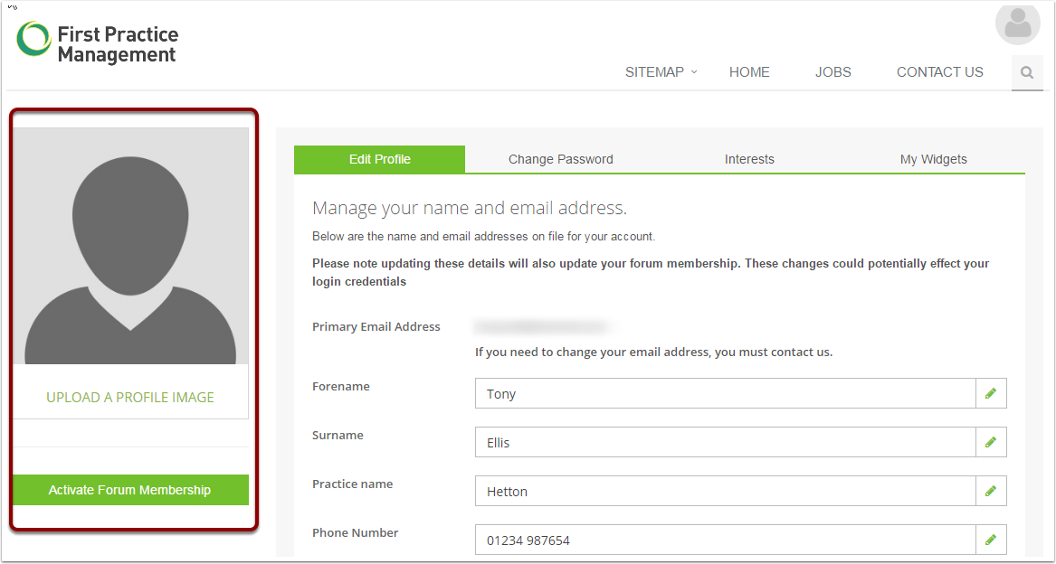The image size is (1056, 564).
Task: Click the Phone Number input field
Action: point(724,540)
